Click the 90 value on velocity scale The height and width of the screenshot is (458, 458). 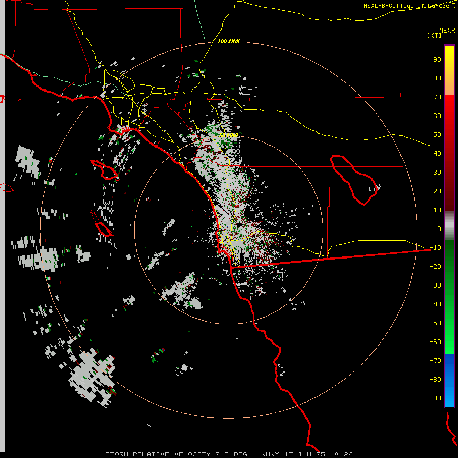437,60
